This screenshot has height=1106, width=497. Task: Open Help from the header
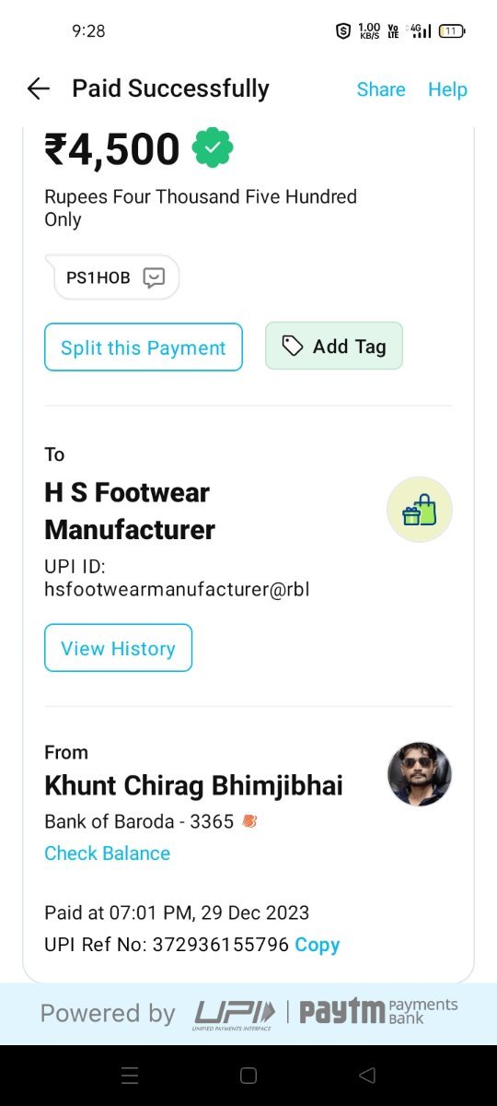[x=447, y=89]
